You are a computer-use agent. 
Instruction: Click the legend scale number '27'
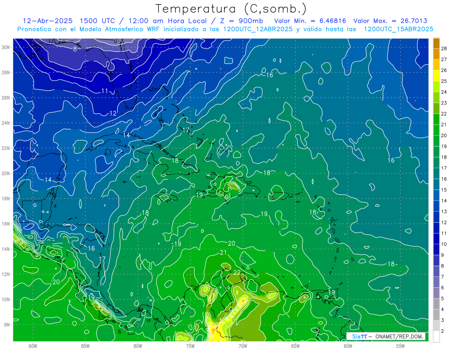(444, 59)
